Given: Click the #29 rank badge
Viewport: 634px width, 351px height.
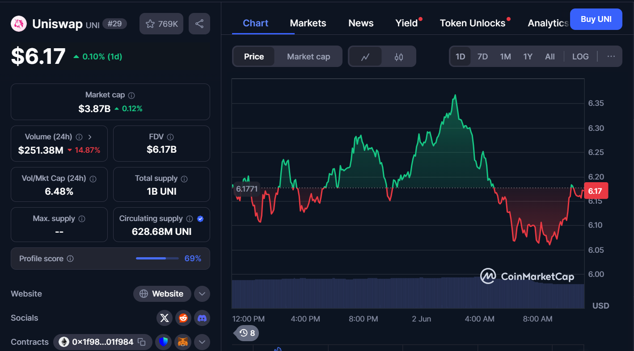Looking at the screenshot, I should 115,24.
